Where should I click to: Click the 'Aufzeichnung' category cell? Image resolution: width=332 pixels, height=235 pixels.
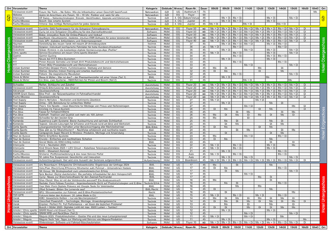point(152,160)
